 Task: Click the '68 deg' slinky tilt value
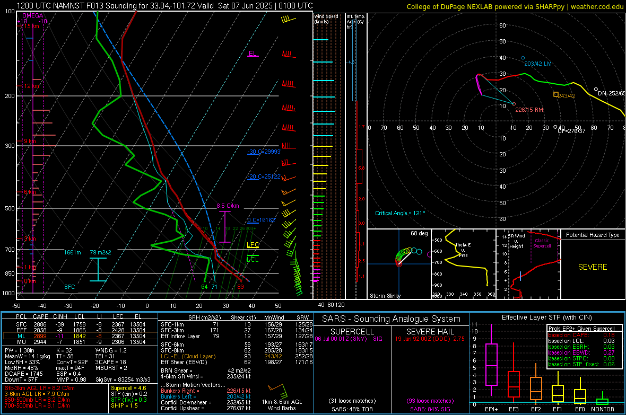(x=419, y=233)
